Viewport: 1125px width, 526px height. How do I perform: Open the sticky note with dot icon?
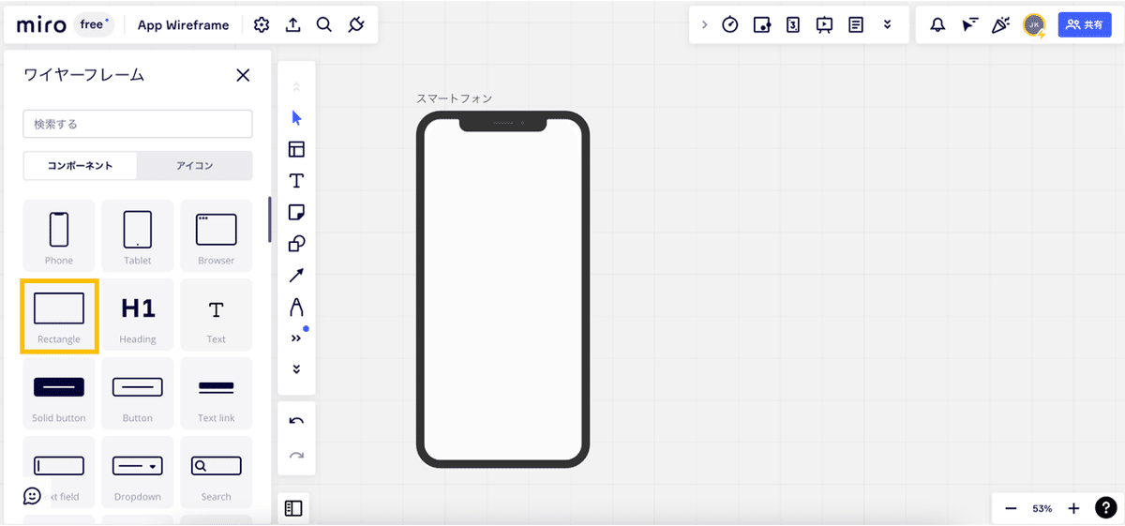[761, 25]
